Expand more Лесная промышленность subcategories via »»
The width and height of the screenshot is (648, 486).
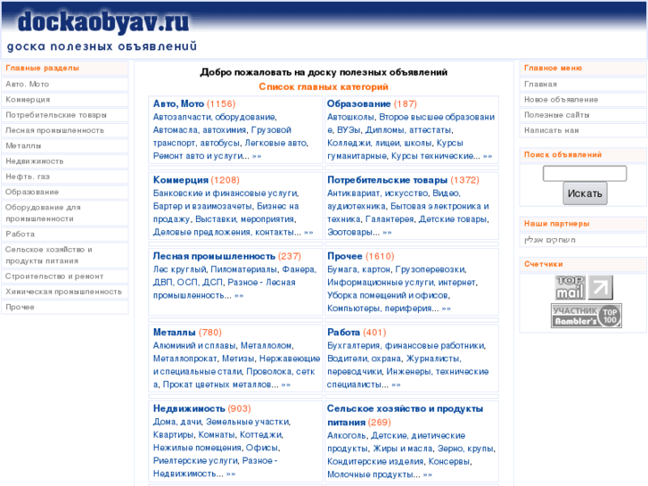point(239,296)
